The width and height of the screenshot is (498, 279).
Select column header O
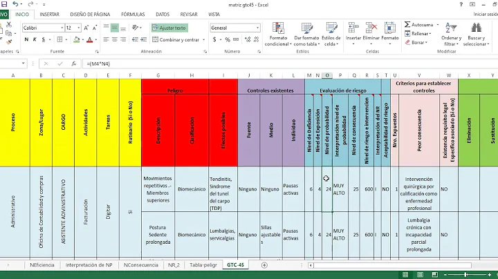(326, 75)
